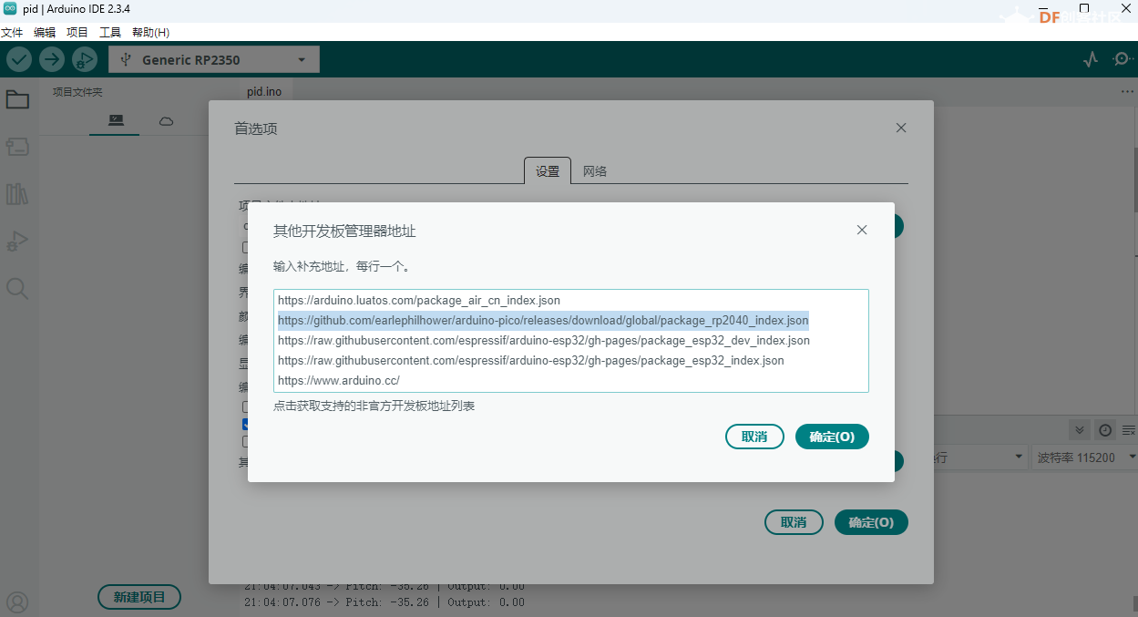Start debugging with the debug toolbar icon
The width and height of the screenshot is (1138, 617).
coord(84,60)
